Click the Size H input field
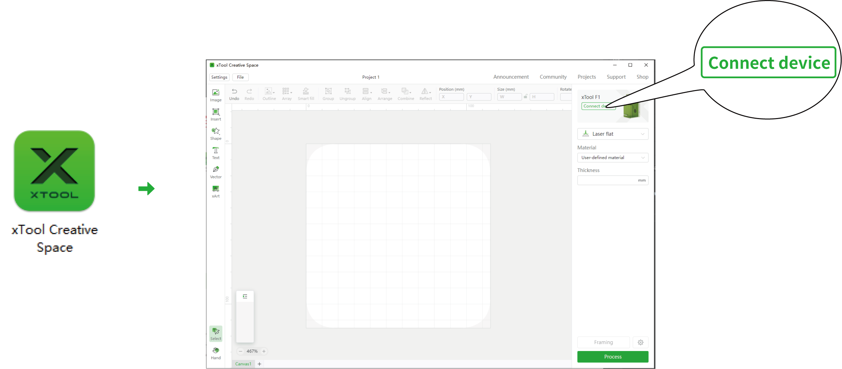This screenshot has width=842, height=369. coord(542,97)
